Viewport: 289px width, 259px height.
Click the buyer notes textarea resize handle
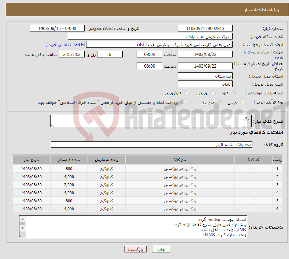21,236
